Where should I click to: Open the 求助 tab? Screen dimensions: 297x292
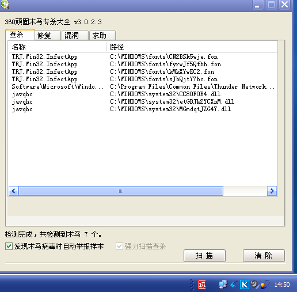pyautogui.click(x=102, y=35)
